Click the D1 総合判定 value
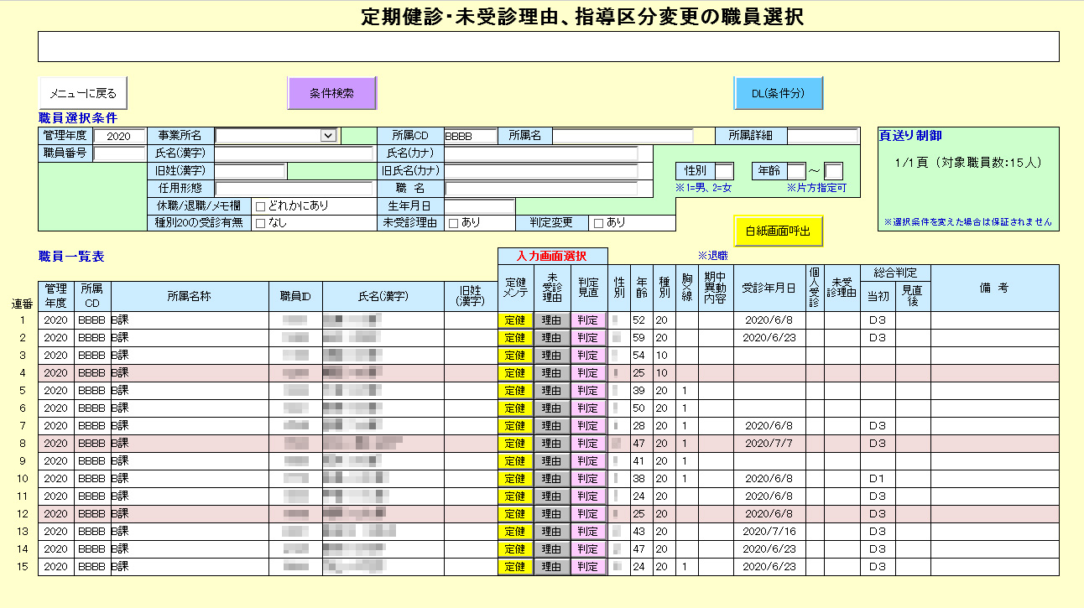Viewport: 1084px width, 608px height. pos(878,479)
